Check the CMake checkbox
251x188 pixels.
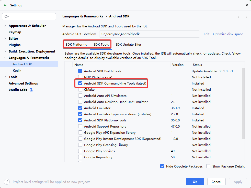[80, 89]
